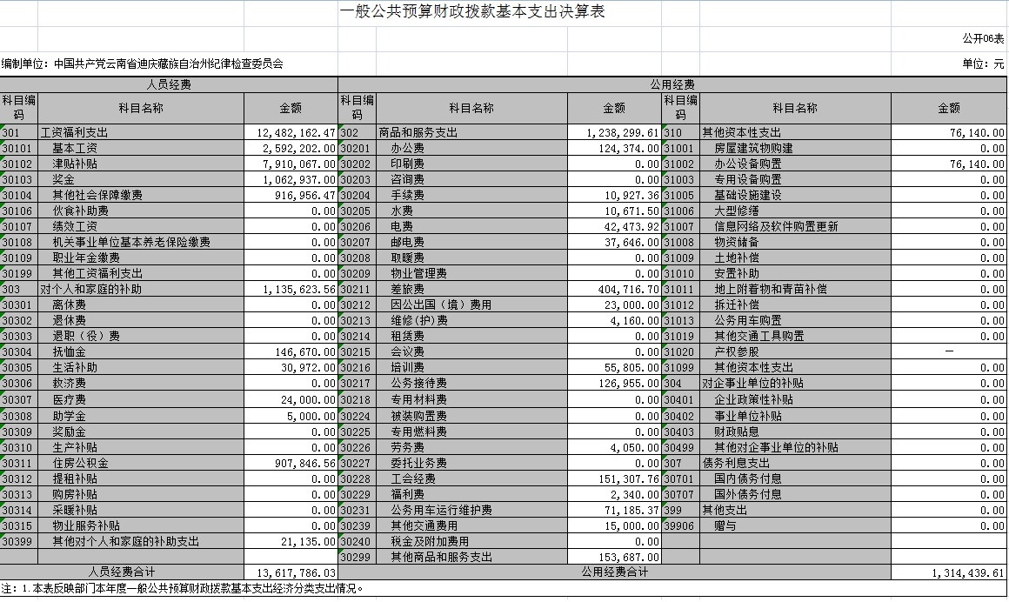Click the 培训费 amount 55,805.00
Viewport: 1009px width, 602px height.
click(x=615, y=368)
